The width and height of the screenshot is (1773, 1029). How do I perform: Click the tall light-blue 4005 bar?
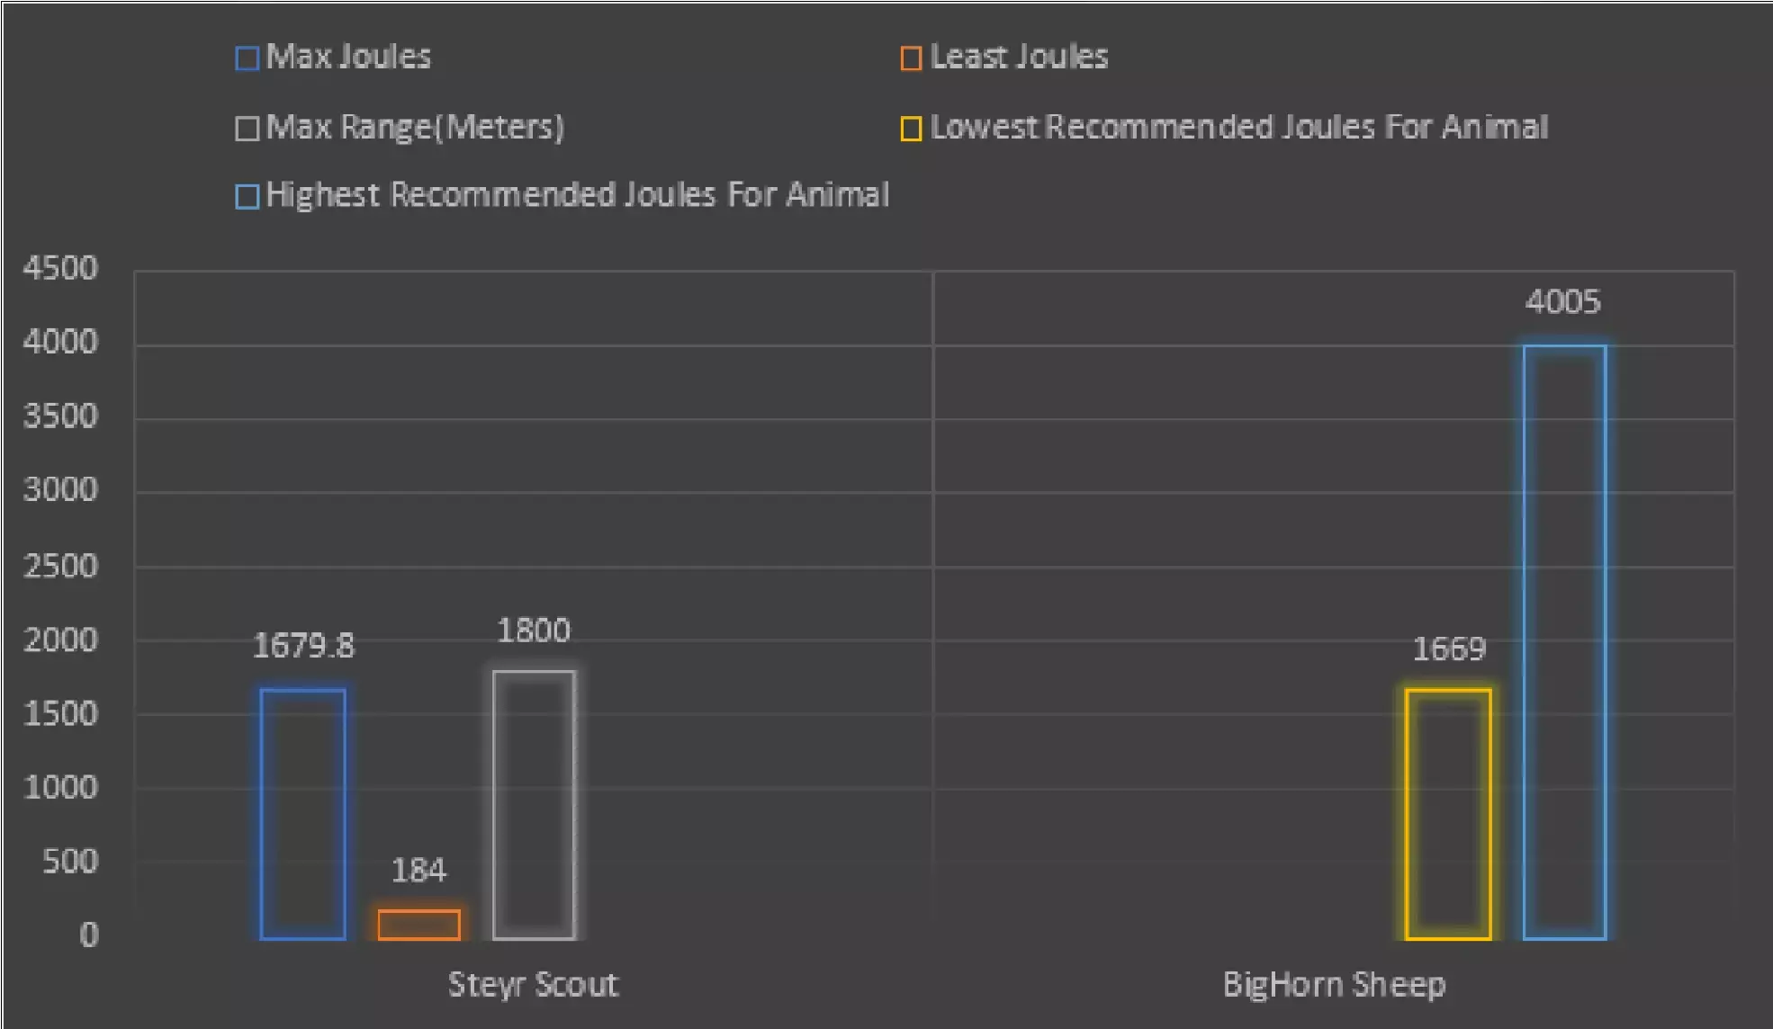point(1564,642)
